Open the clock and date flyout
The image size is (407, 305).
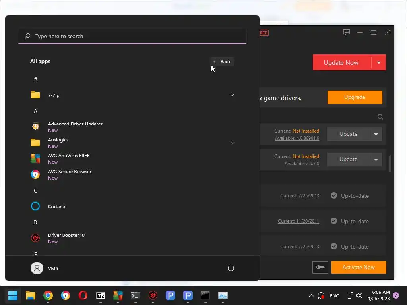tap(379, 295)
